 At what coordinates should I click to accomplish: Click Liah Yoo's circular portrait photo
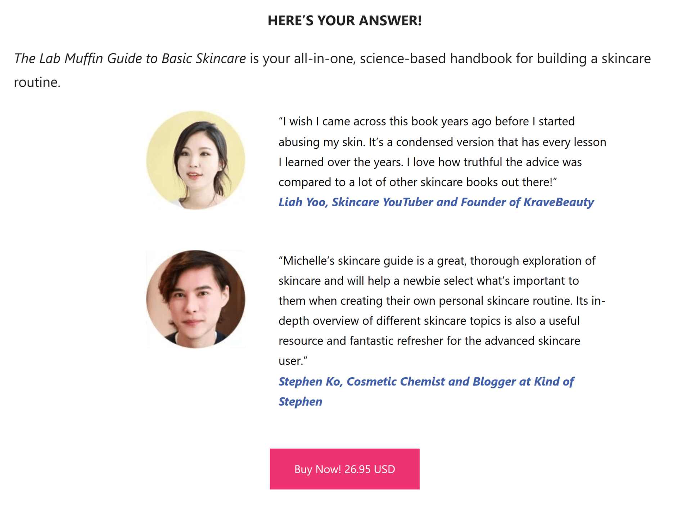pos(195,160)
